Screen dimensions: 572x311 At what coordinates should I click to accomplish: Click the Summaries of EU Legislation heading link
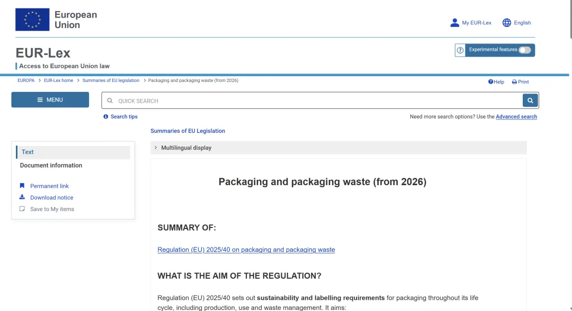(x=188, y=131)
